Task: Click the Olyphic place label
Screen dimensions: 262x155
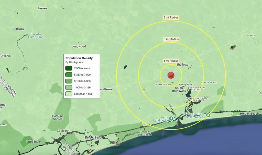Action: [x=6, y=56]
